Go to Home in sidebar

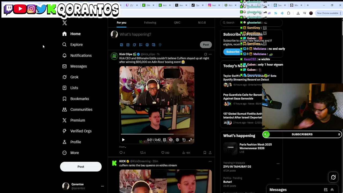[72, 34]
